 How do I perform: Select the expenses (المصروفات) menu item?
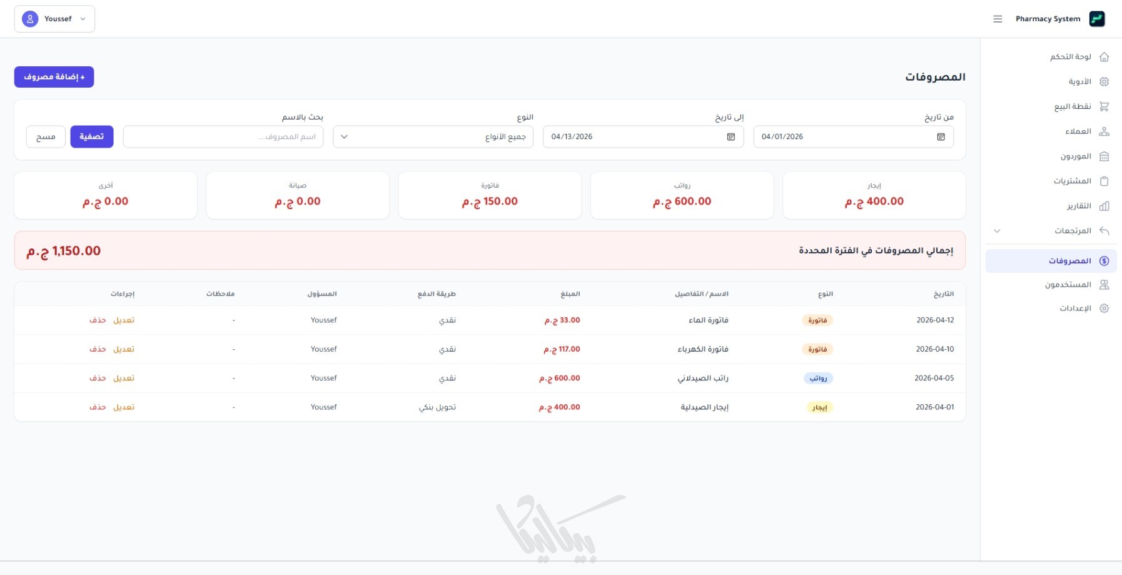tap(1069, 261)
